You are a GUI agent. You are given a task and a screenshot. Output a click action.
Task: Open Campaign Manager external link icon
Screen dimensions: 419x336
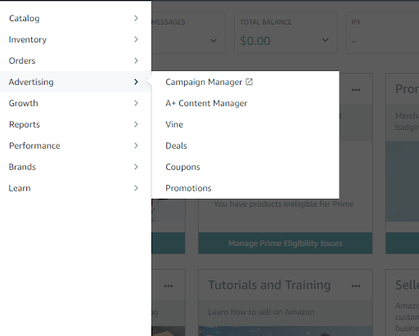(249, 82)
